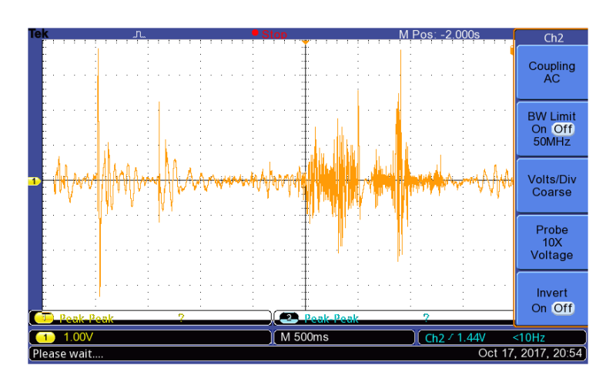Toggle the BW Limit On/Off setting

pos(551,129)
